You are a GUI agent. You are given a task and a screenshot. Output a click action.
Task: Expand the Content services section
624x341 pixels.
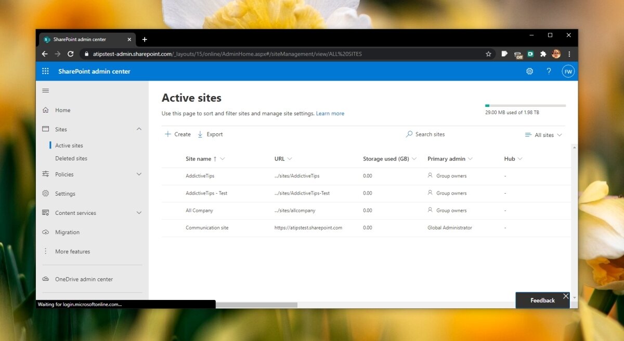click(139, 213)
